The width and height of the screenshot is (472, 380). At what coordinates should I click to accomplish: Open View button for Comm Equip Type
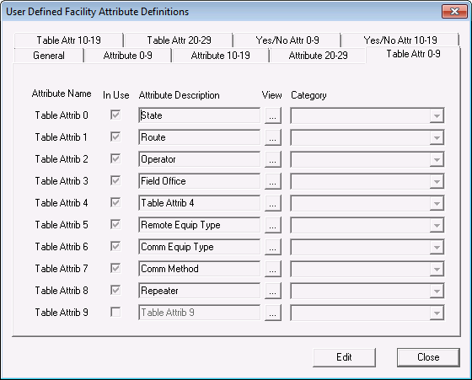click(x=273, y=247)
